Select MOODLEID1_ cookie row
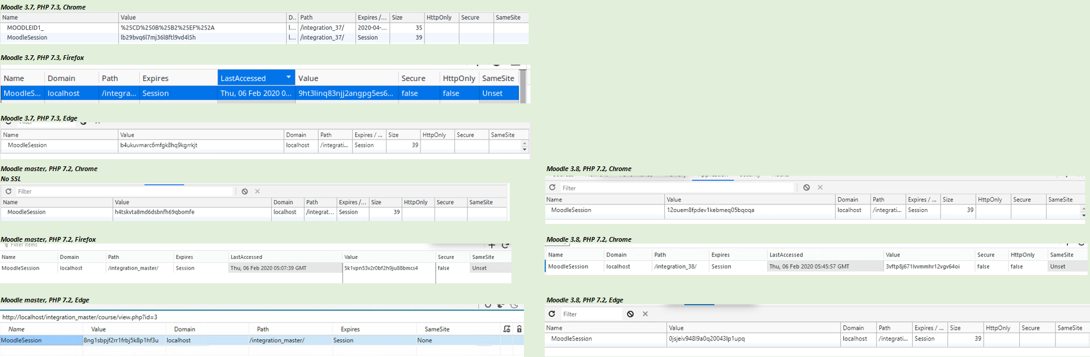The width and height of the screenshot is (1090, 357). [x=265, y=27]
